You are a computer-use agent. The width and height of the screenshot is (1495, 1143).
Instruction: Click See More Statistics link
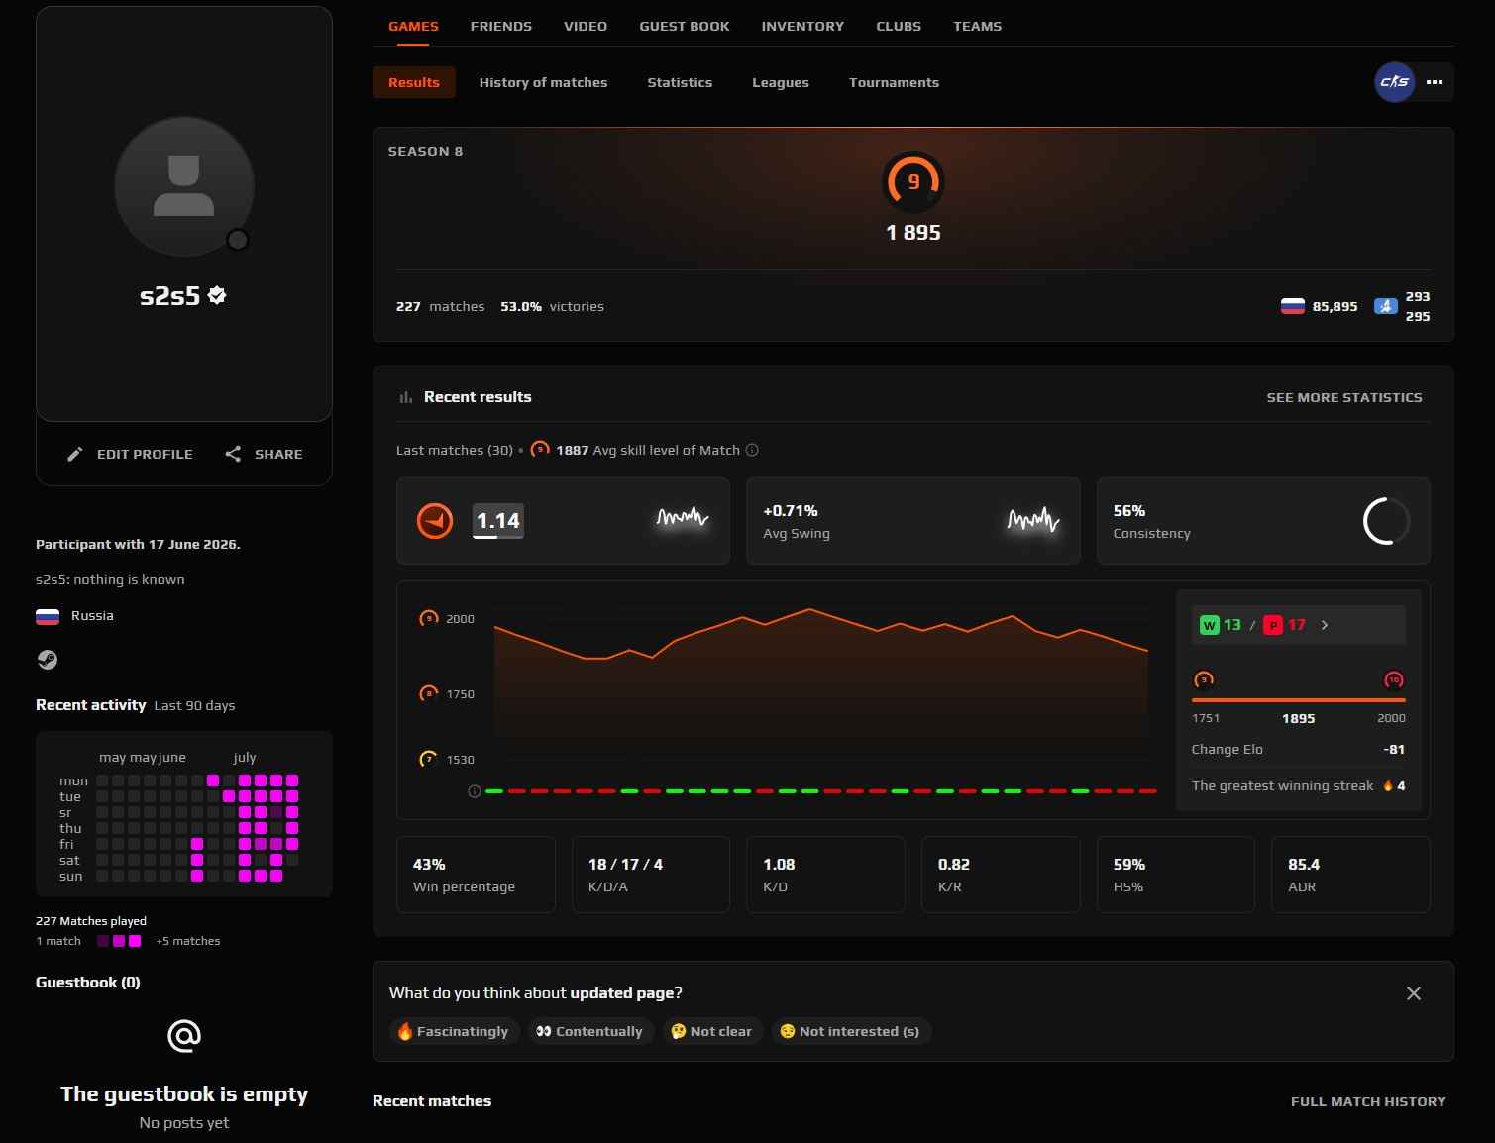pos(1344,397)
